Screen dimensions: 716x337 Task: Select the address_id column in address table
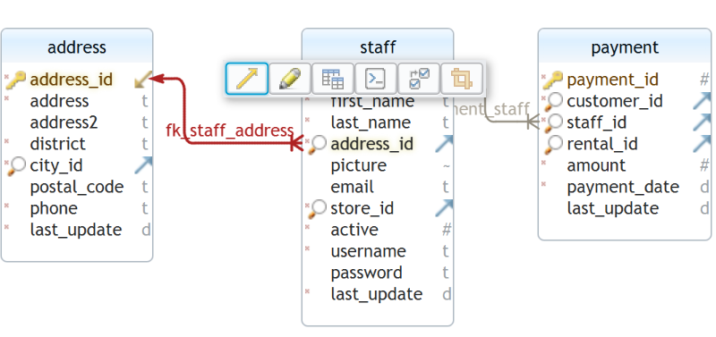[x=72, y=80]
